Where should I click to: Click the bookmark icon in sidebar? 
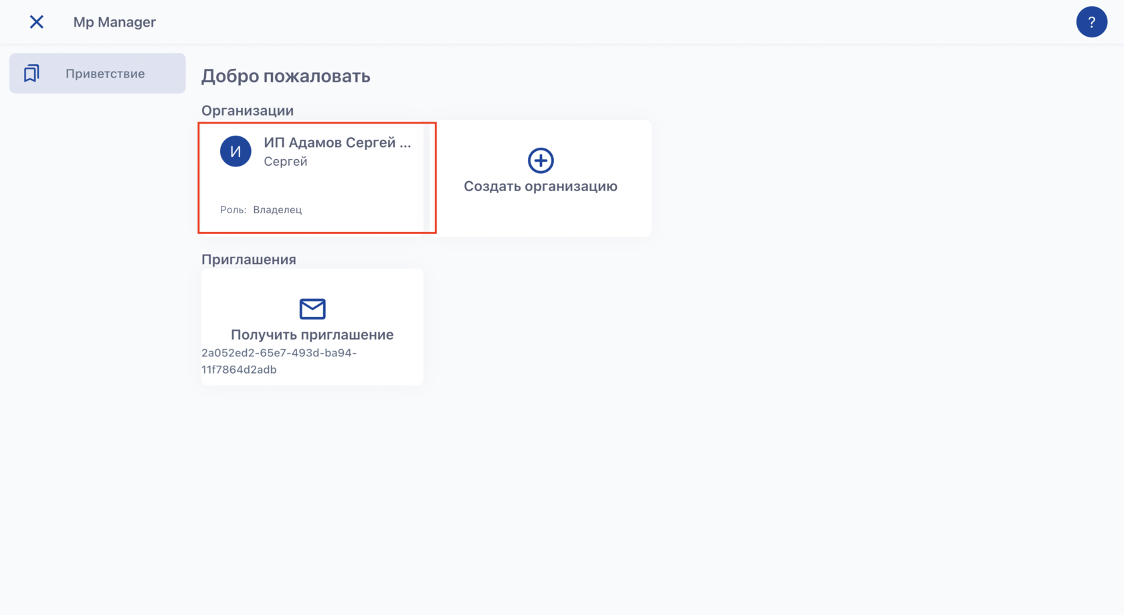[31, 74]
